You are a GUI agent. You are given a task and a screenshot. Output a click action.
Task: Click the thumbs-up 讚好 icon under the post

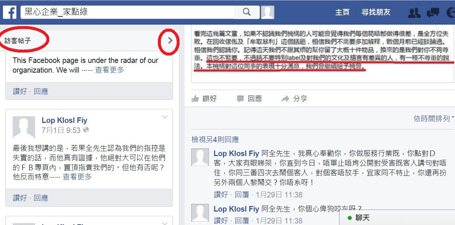click(x=195, y=99)
